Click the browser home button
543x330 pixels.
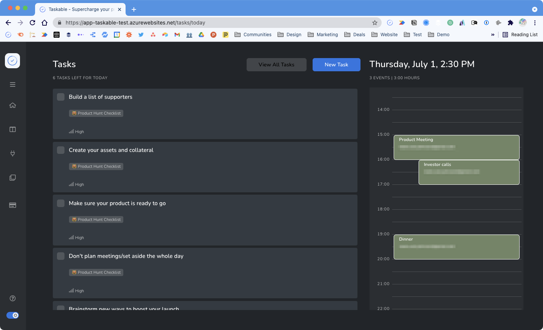[44, 23]
